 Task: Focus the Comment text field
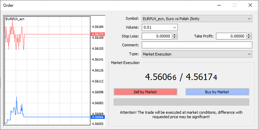click(197, 45)
